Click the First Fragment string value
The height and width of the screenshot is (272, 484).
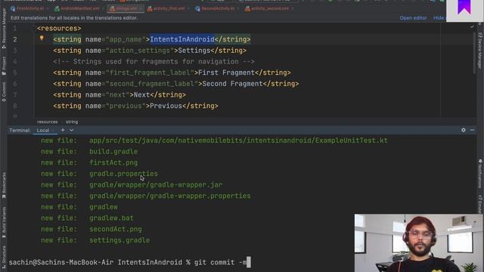coord(226,73)
